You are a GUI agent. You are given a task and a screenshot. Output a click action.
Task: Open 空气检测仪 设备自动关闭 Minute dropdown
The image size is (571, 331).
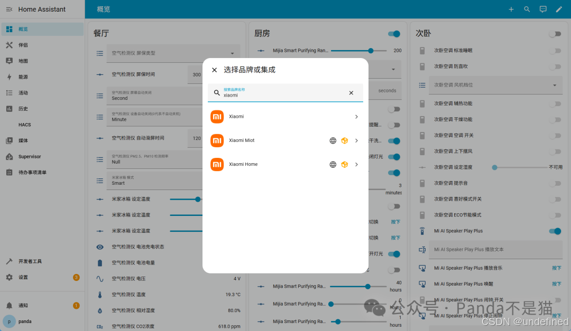click(x=155, y=117)
